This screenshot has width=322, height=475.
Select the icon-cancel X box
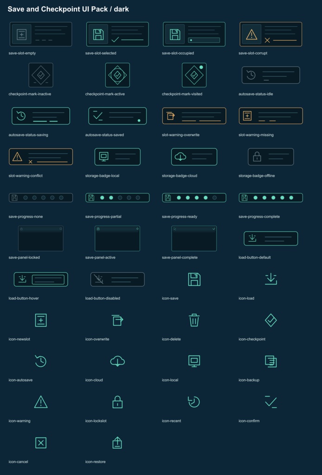[x=41, y=443]
